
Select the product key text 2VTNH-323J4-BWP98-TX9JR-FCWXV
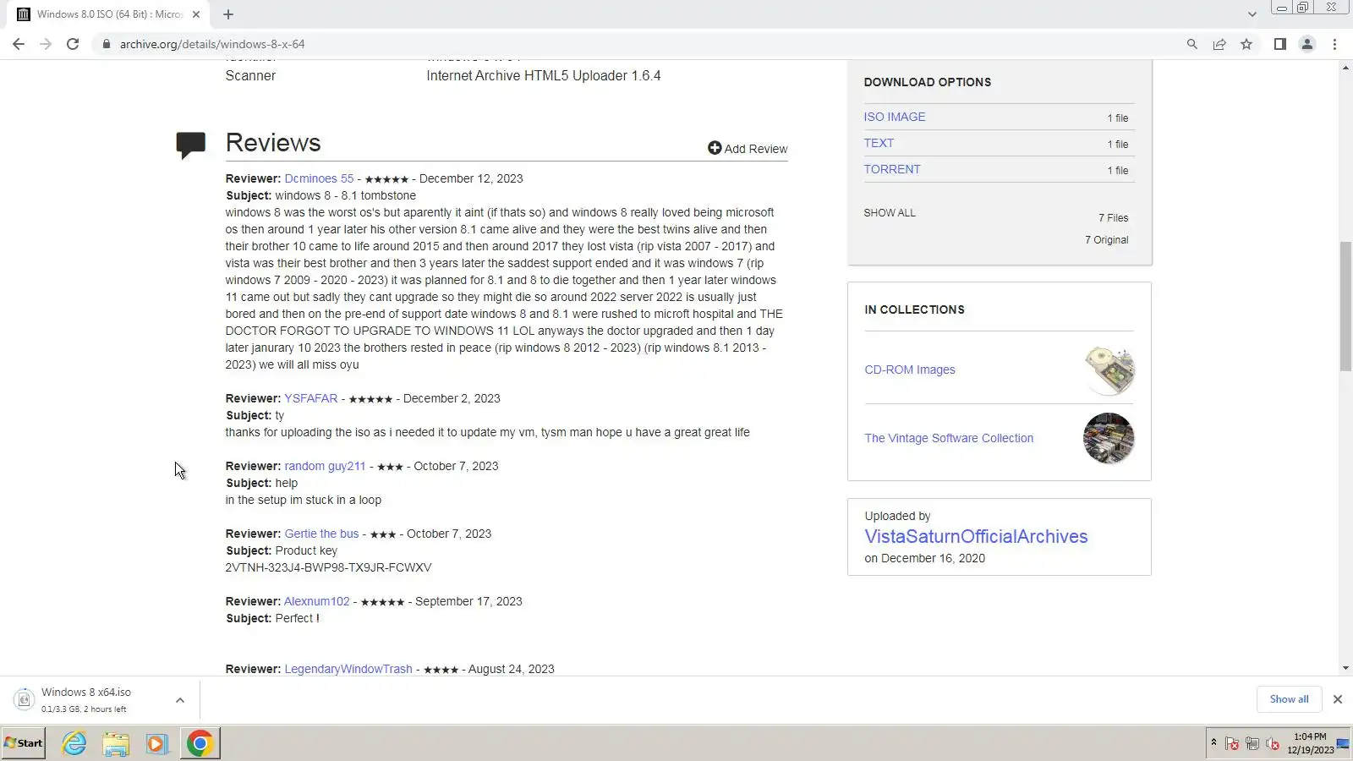tap(328, 567)
